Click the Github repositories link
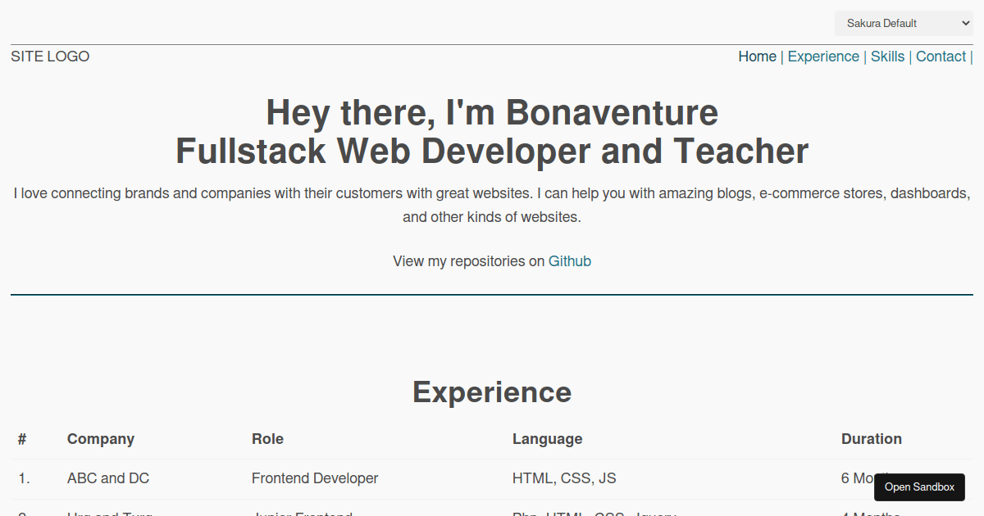The image size is (984, 516). pos(570,260)
